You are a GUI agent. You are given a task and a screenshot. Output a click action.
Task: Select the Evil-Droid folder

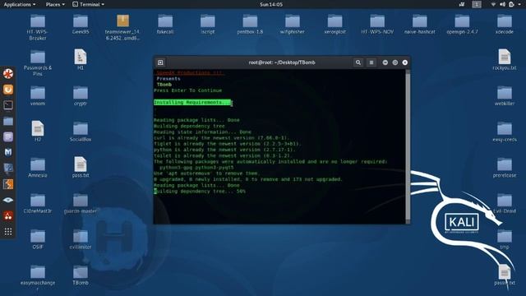pos(505,203)
